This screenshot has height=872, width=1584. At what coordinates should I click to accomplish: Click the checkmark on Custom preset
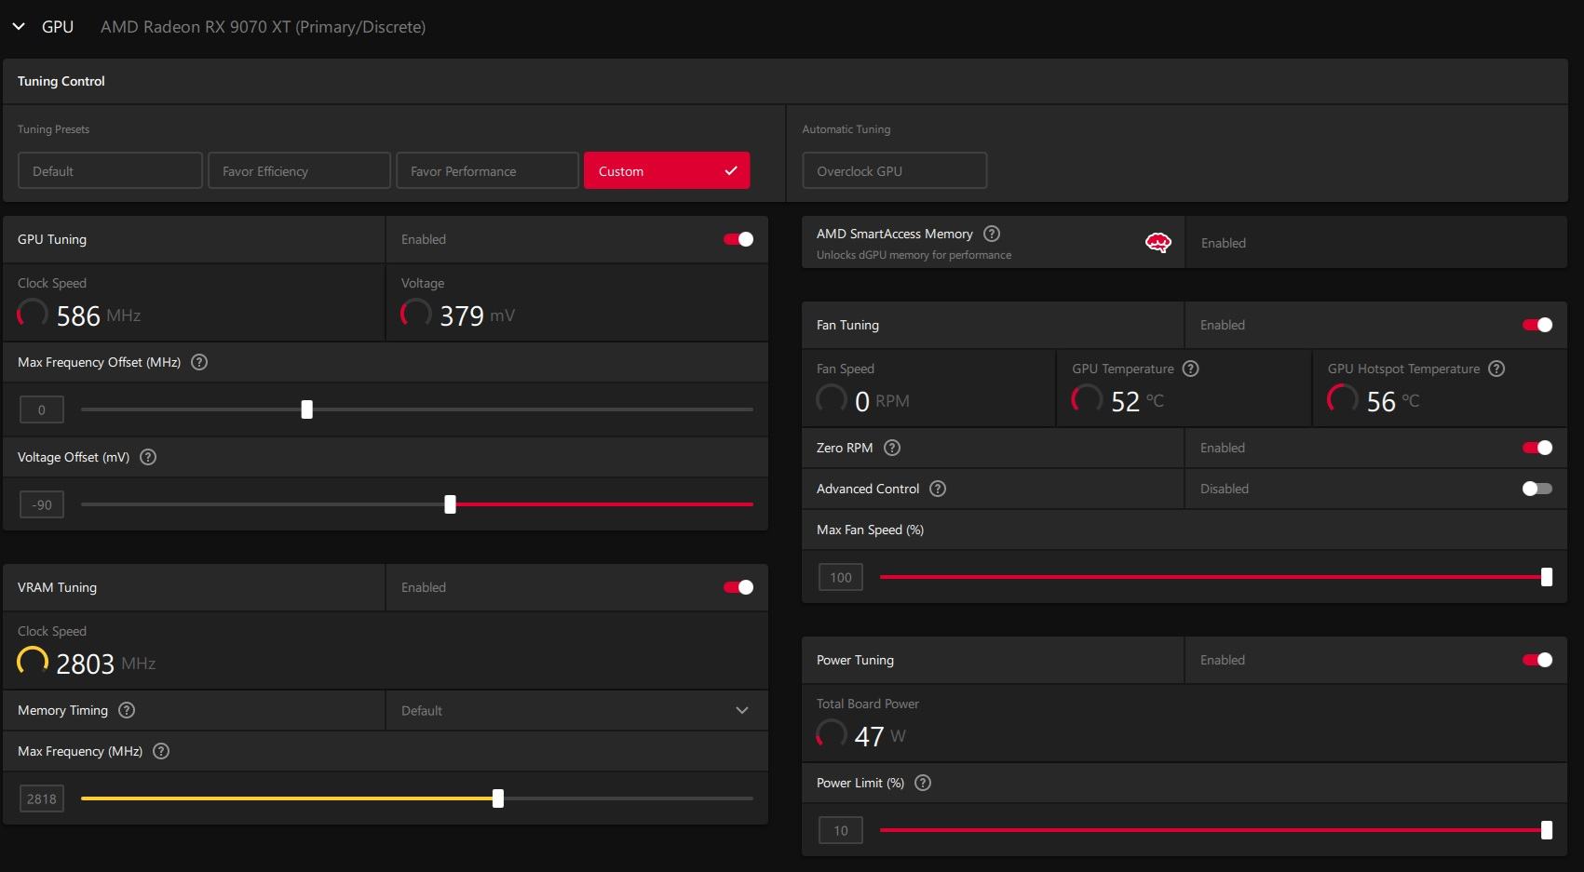pyautogui.click(x=731, y=171)
